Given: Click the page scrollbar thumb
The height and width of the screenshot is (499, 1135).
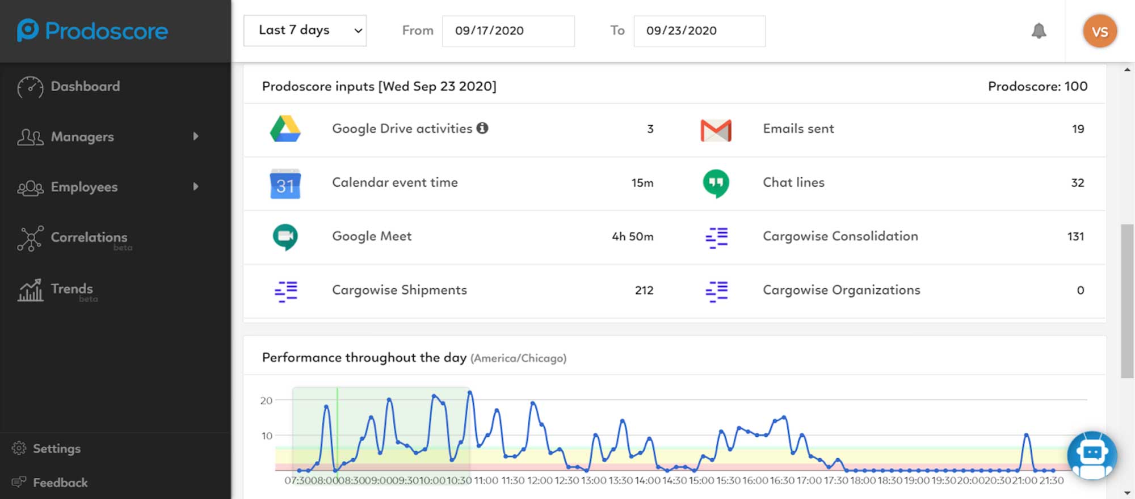Looking at the screenshot, I should tap(1127, 301).
